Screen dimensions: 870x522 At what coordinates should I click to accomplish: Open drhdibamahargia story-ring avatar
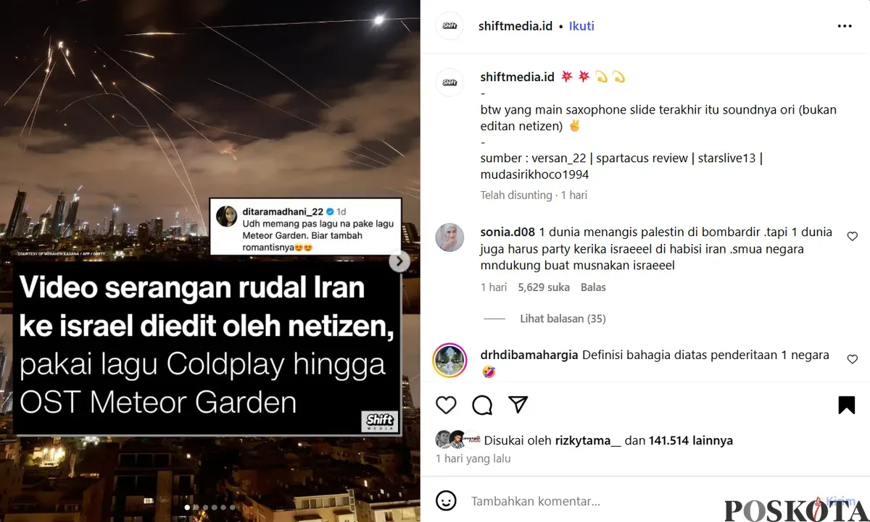pos(449,360)
